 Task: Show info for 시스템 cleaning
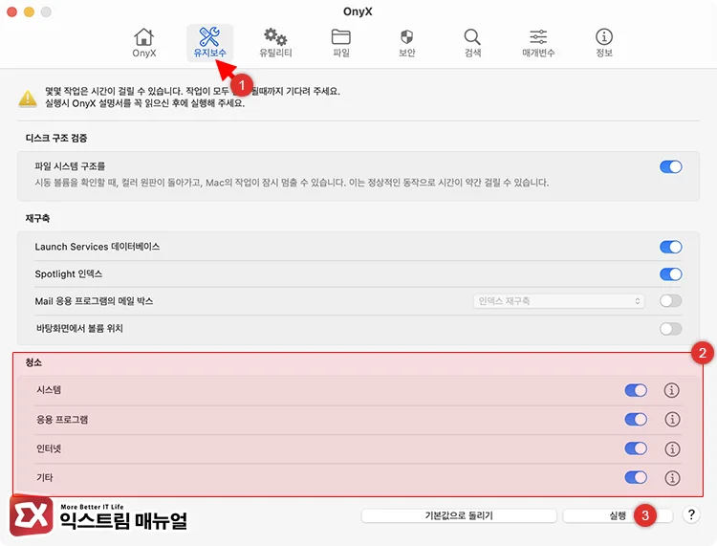(672, 390)
